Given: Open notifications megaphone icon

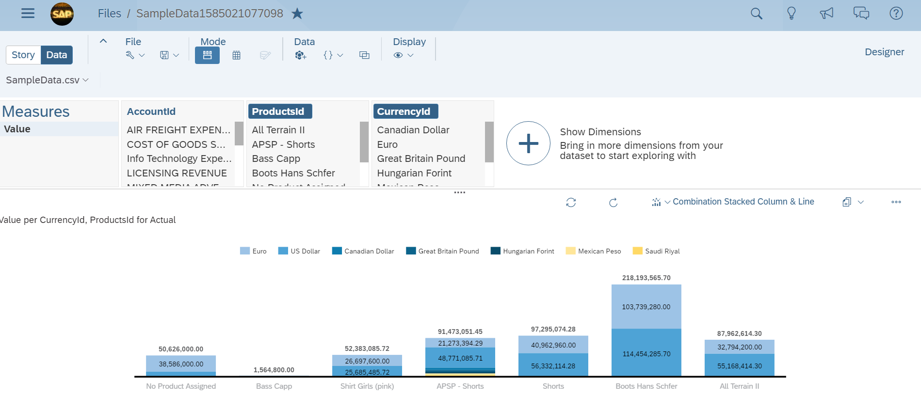Looking at the screenshot, I should tap(826, 14).
